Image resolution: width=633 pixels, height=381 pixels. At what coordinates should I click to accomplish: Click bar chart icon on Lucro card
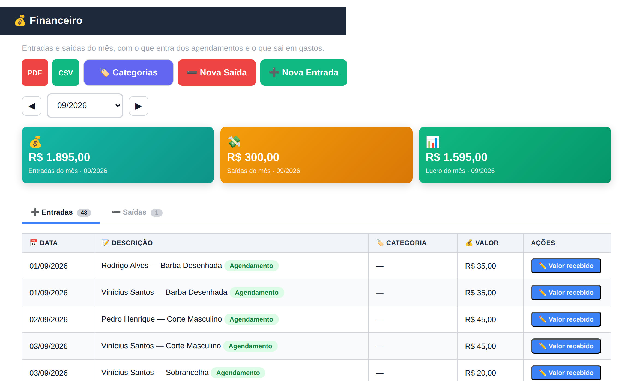coord(432,142)
